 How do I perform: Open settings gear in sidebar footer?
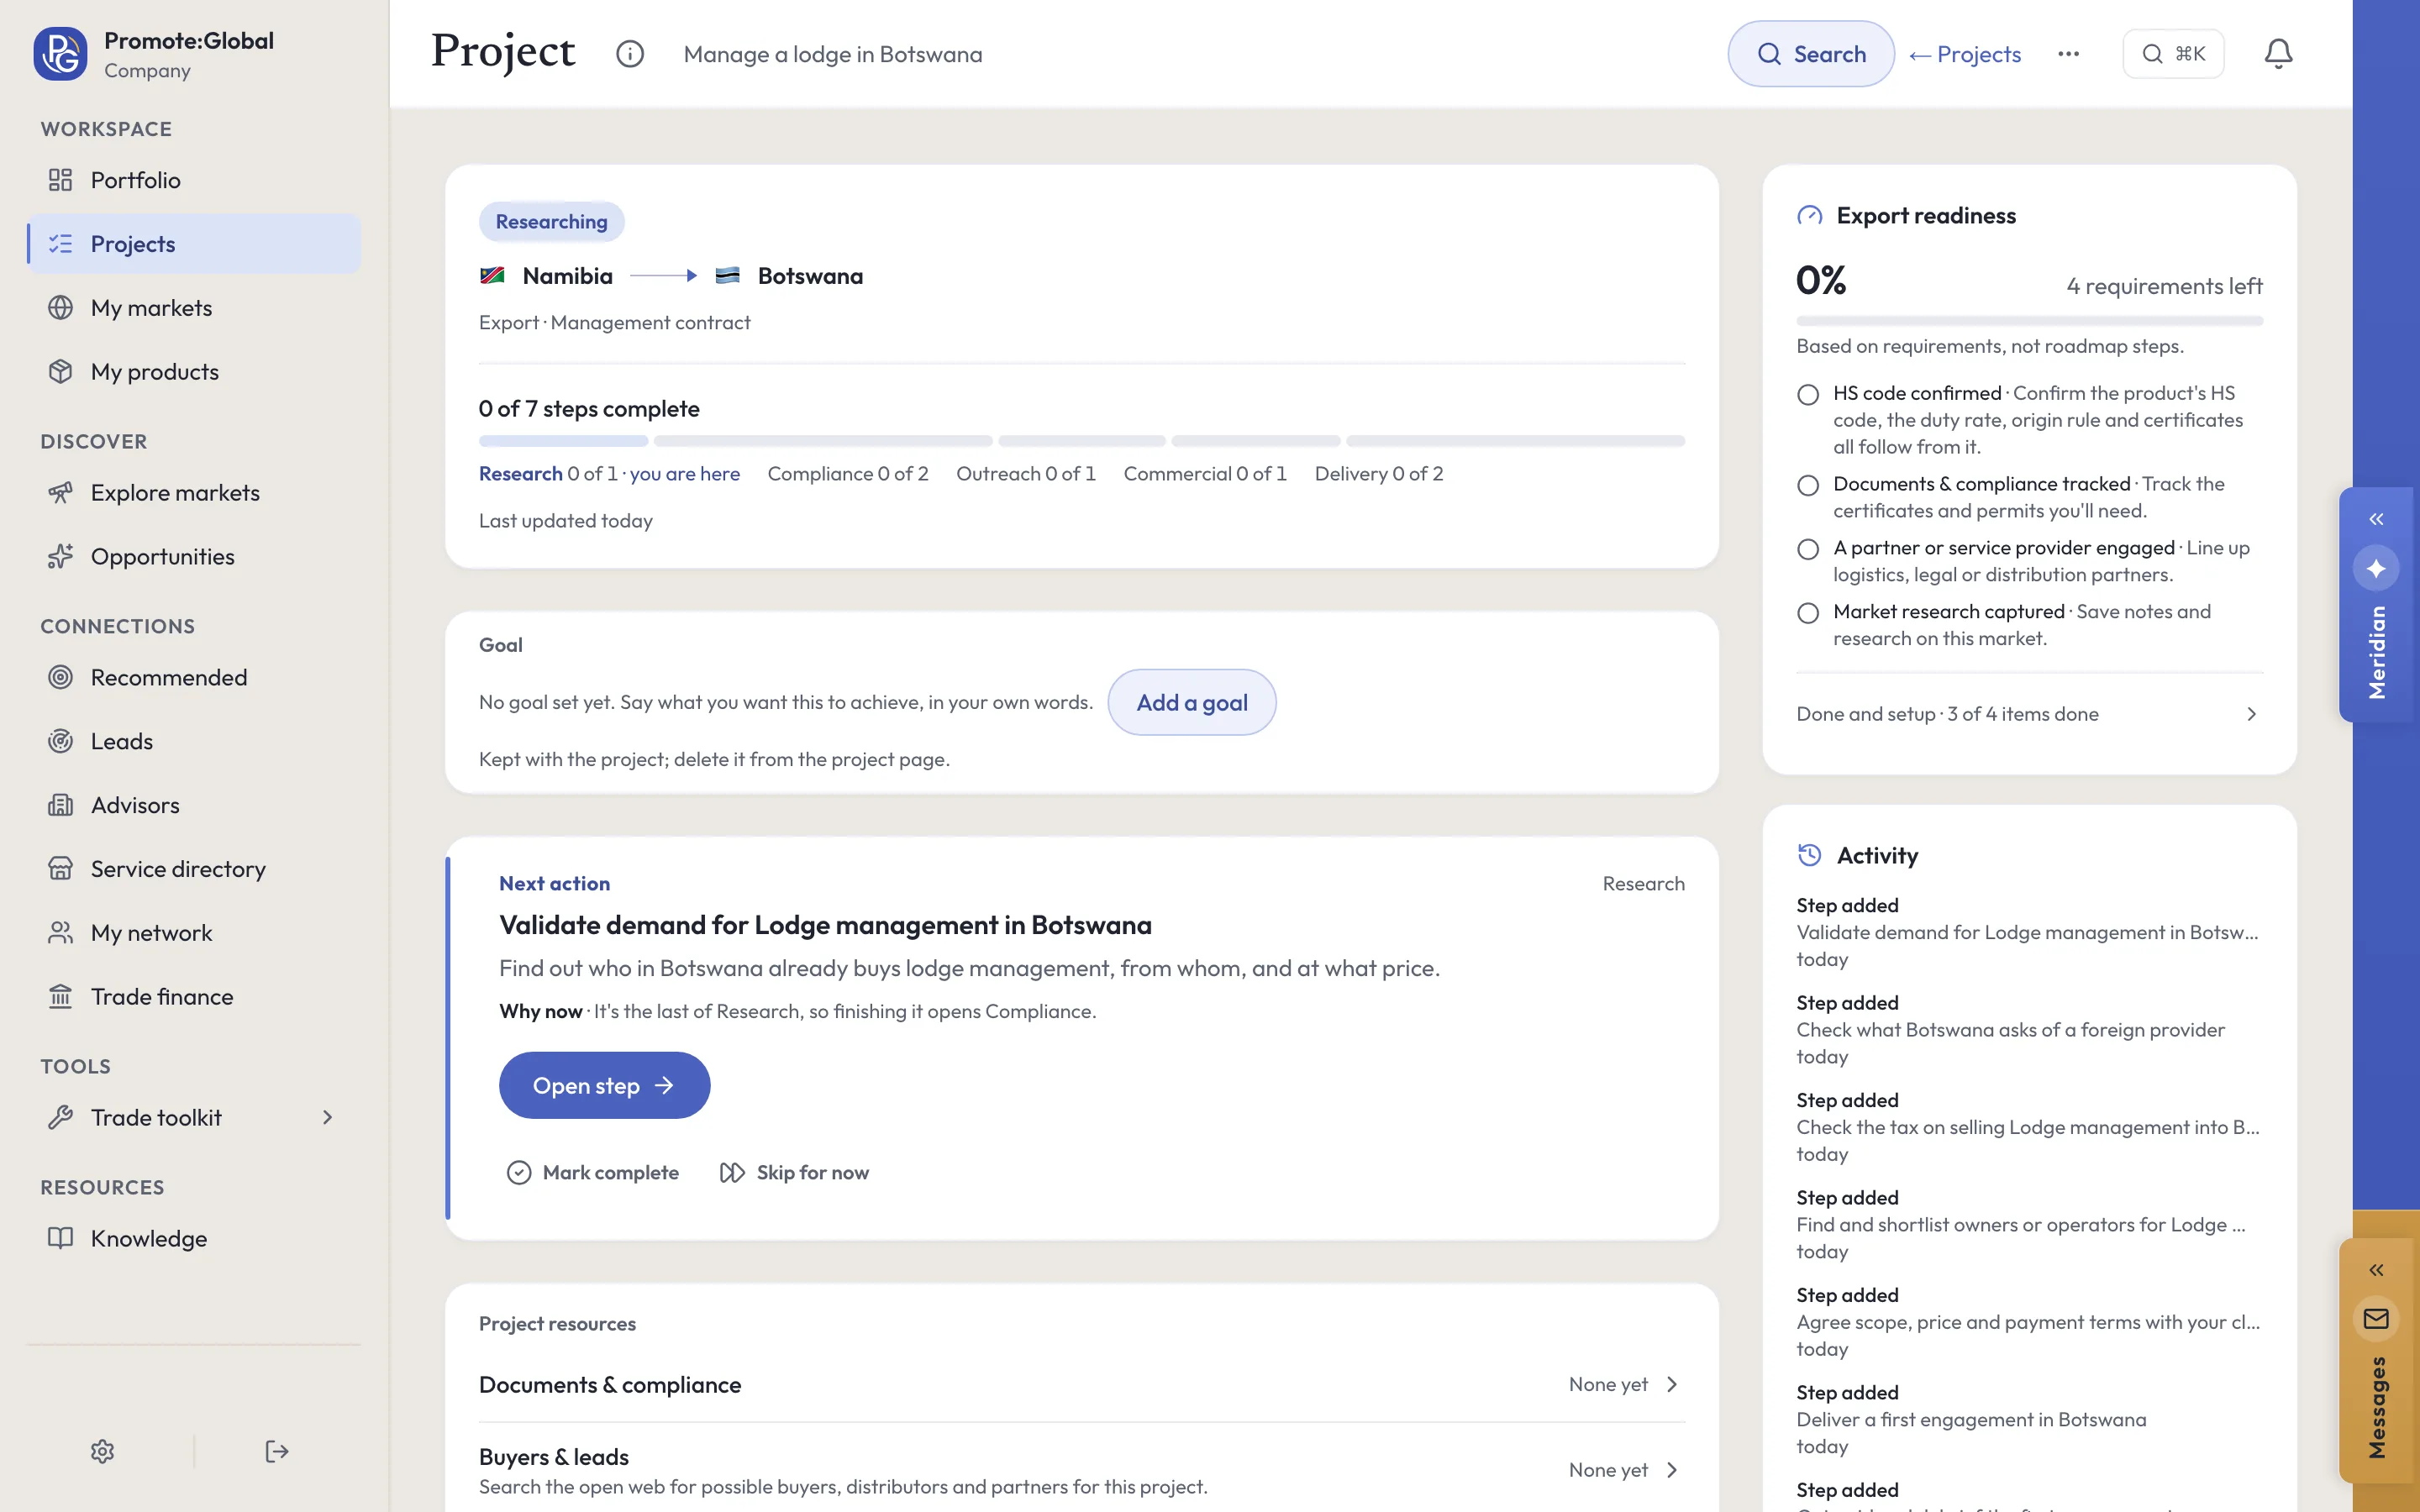(102, 1451)
